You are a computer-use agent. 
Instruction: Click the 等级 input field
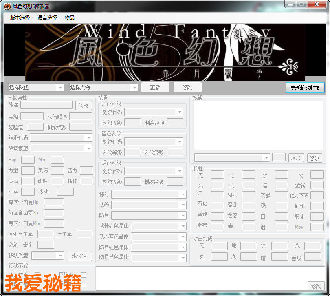[32, 117]
